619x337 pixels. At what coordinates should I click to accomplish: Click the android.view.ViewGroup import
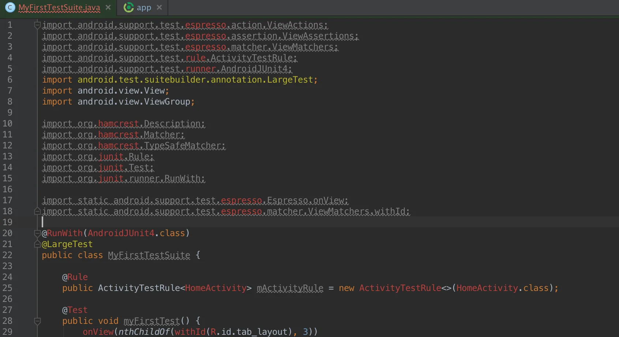click(x=118, y=102)
